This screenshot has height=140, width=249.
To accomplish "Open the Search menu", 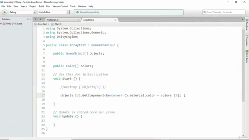I will click(x=24, y=6).
